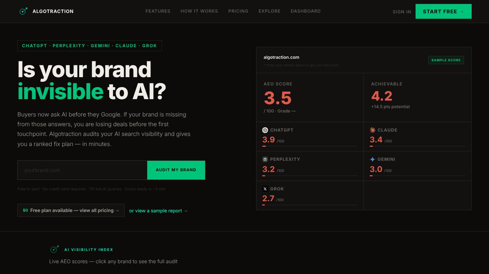
Task: Open the Features menu item
Action: tap(158, 11)
